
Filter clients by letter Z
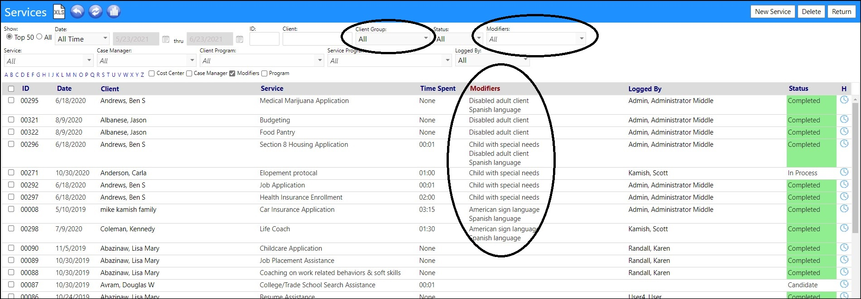[x=142, y=75]
